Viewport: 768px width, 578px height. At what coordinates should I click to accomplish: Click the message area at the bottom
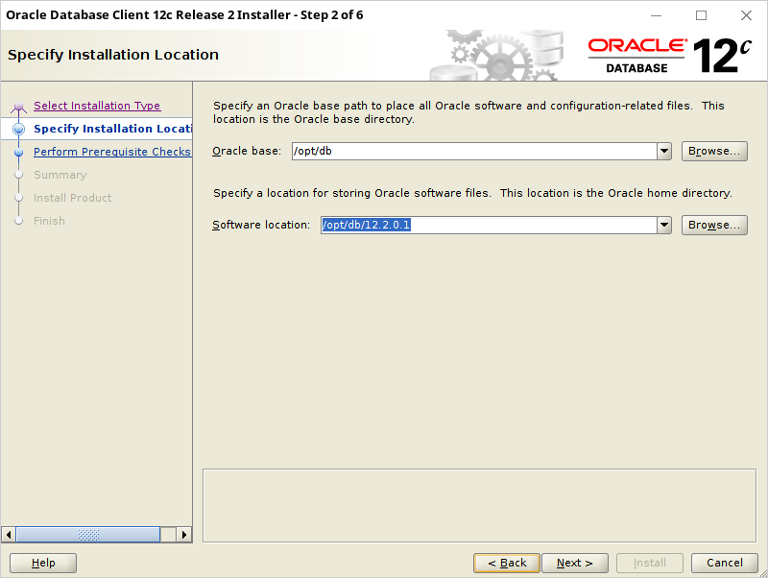pos(479,505)
